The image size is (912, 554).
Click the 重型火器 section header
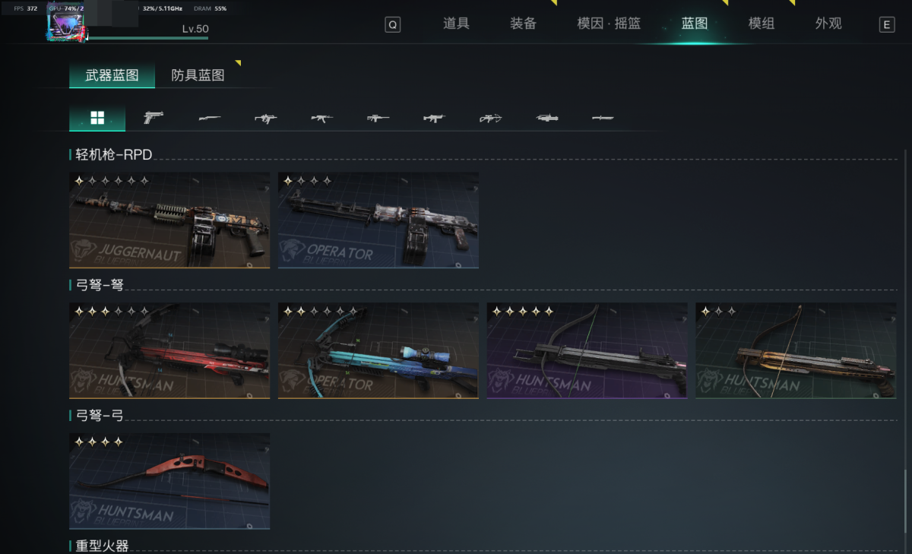click(102, 546)
